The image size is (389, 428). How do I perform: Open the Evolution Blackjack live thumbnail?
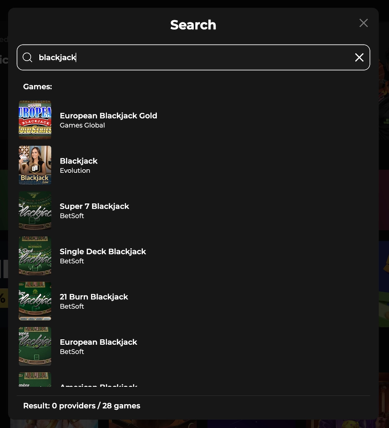click(35, 165)
